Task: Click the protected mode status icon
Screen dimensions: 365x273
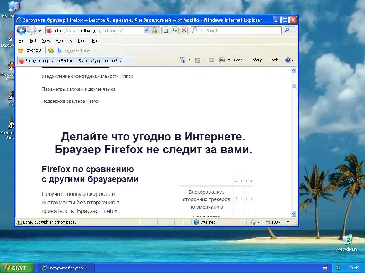Action: click(253, 223)
